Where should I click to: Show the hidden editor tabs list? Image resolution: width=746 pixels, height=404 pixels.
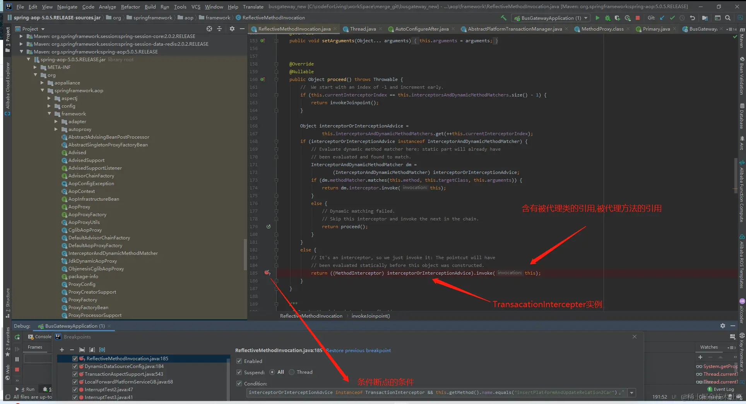pos(731,29)
